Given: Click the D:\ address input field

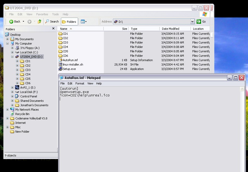Looking at the screenshot, I should click(x=152, y=21).
